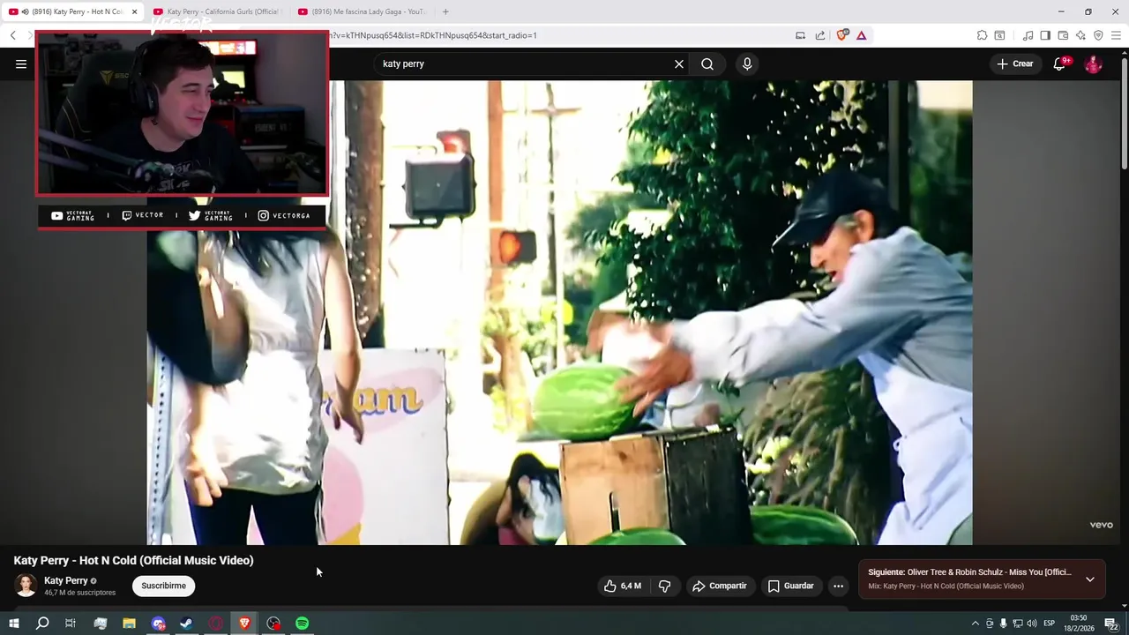This screenshot has width=1129, height=635.
Task: Switch to the Hot N Cold tab
Action: point(72,11)
